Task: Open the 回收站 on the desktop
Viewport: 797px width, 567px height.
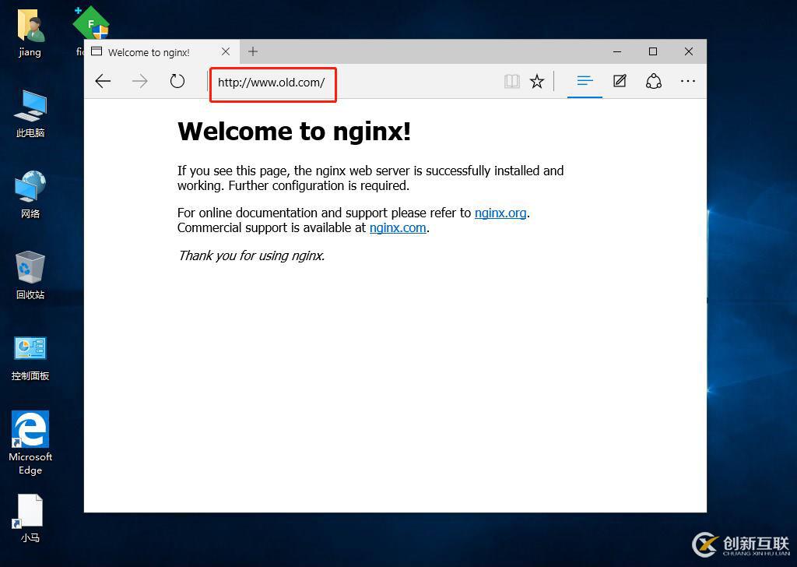Action: [30, 274]
